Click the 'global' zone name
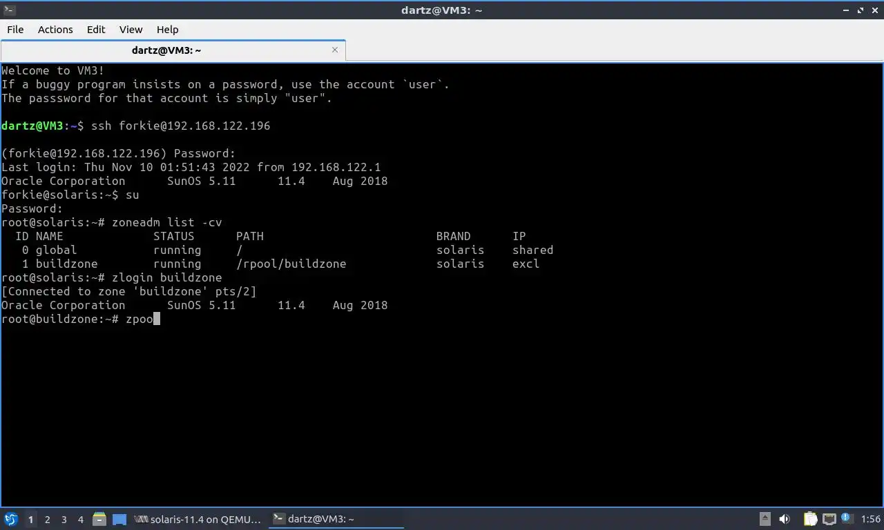The image size is (884, 530). click(56, 250)
